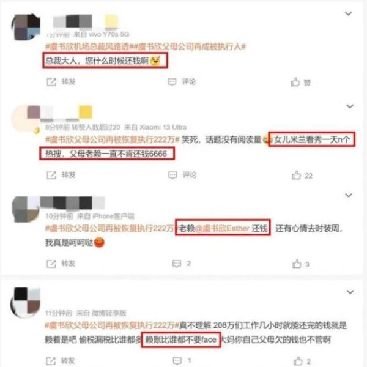367x367 pixels.
Task: Repost the third post from iPhone client
Action: click(x=51, y=264)
